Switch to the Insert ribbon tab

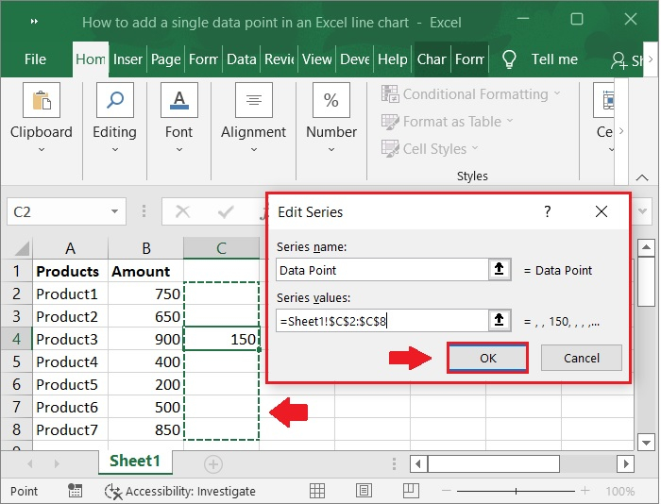coord(127,59)
